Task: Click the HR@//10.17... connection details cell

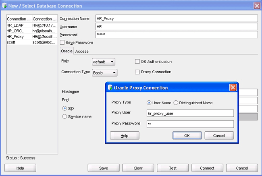Action: pos(45,25)
